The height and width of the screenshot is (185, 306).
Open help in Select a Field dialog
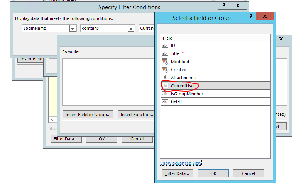click(x=250, y=16)
